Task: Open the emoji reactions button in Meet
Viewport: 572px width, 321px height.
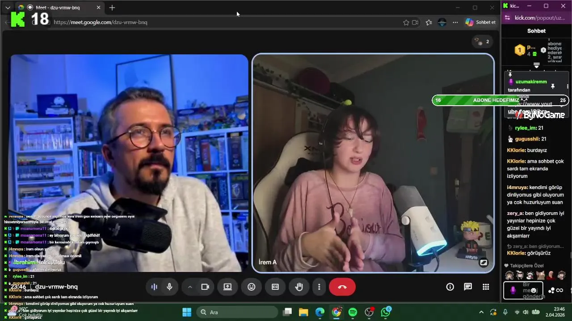Action: (252, 287)
